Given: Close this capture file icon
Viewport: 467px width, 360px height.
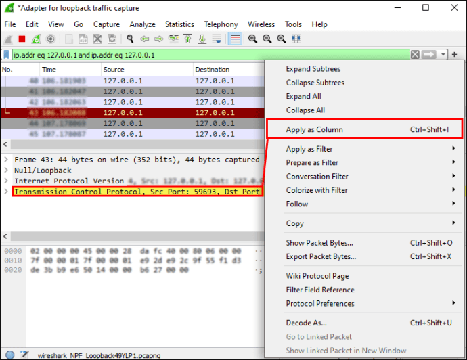Looking at the screenshot, I should 97,39.
